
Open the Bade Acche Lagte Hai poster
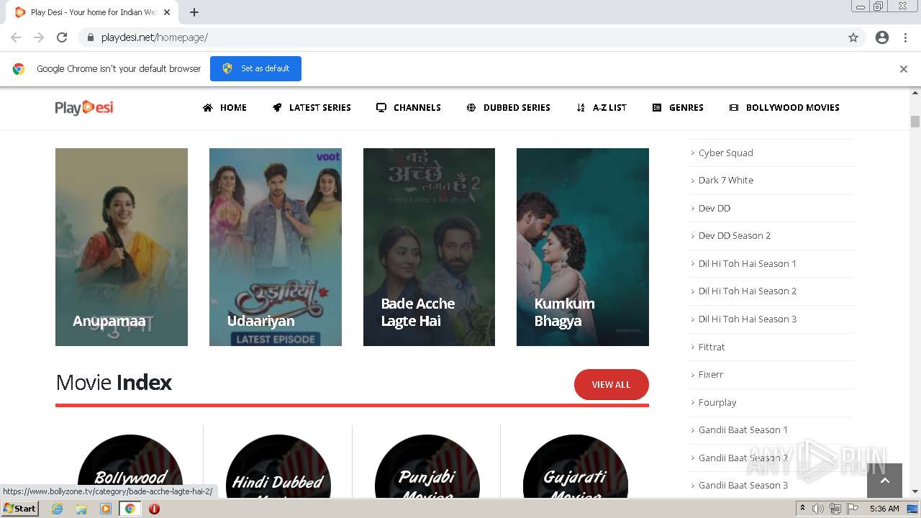pos(429,247)
